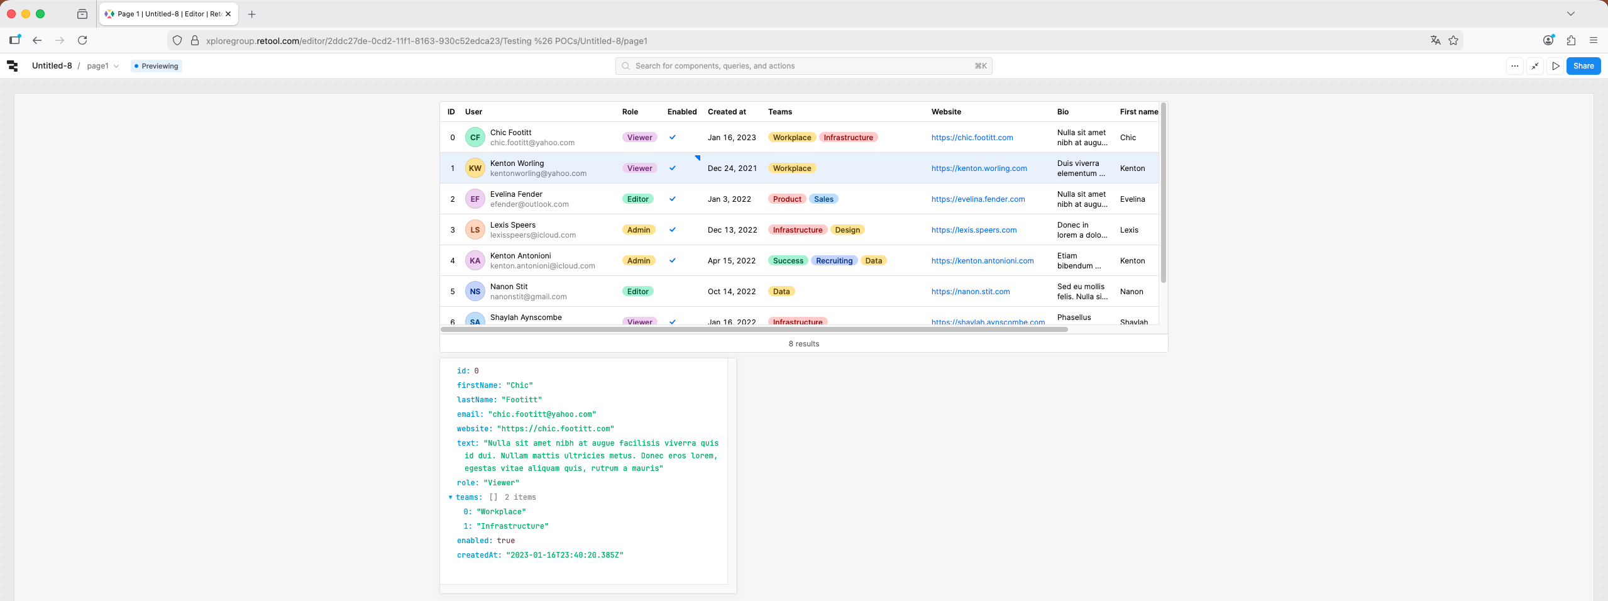Click the bookmark star icon
Image resolution: width=1608 pixels, height=601 pixels.
(x=1453, y=40)
